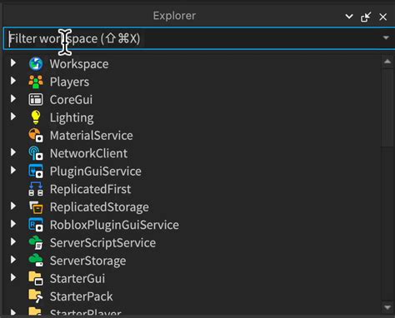The image size is (395, 318).
Task: Select the ServerScriptService row label
Action: [x=102, y=243]
